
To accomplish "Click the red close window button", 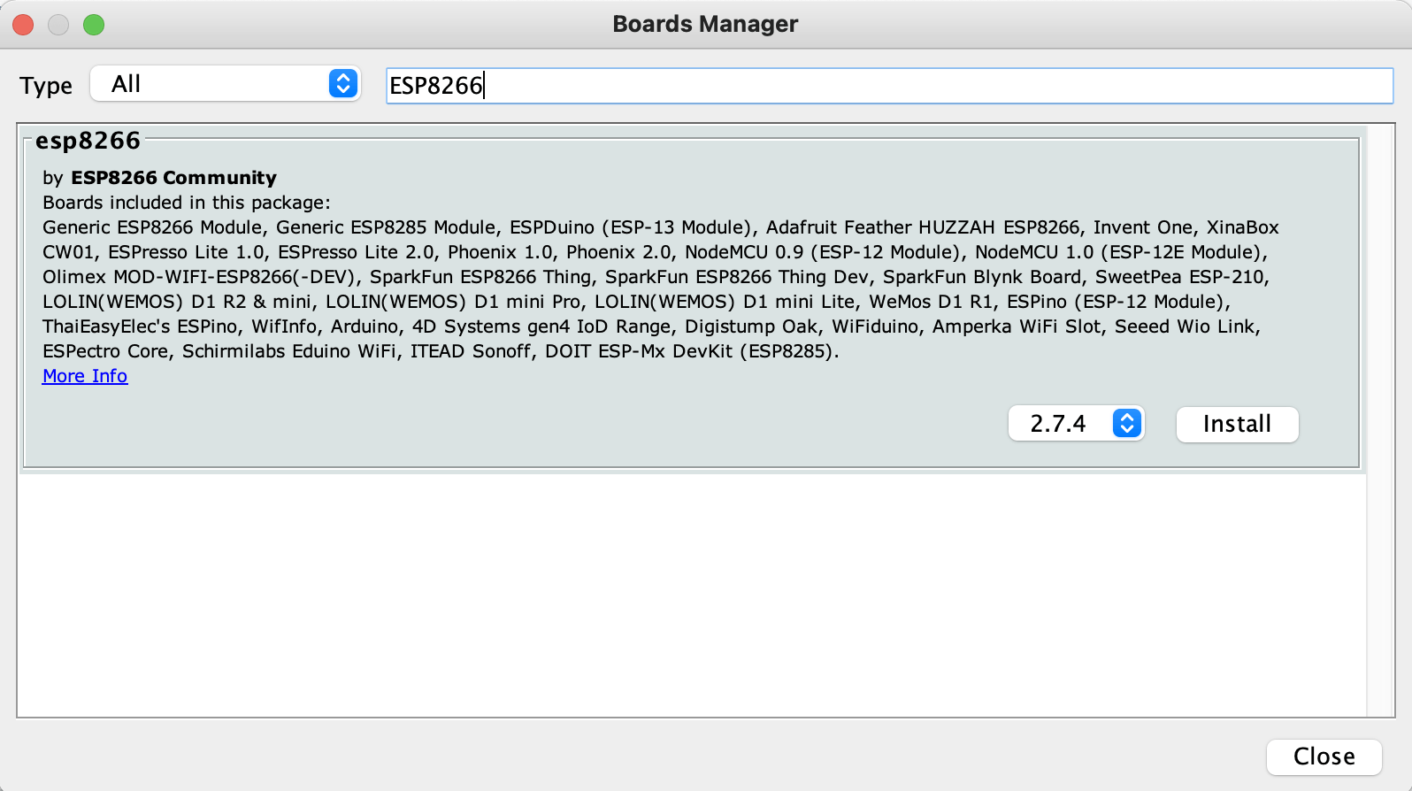I will pyautogui.click(x=24, y=25).
